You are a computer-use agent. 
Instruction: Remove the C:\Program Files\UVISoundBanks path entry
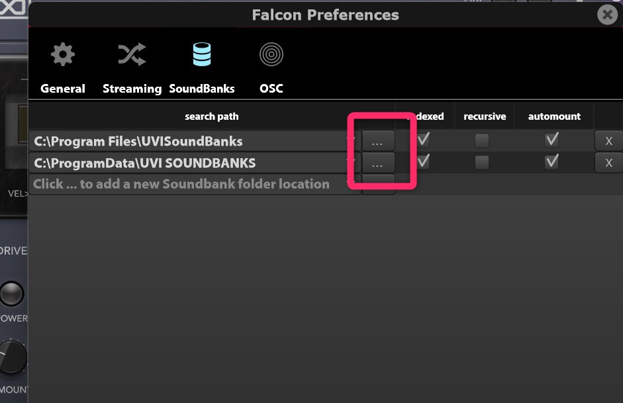(608, 141)
